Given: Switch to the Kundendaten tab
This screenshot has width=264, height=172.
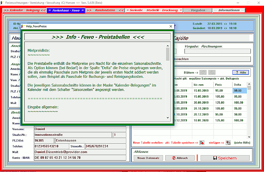Looking at the screenshot, I should tap(105, 10).
